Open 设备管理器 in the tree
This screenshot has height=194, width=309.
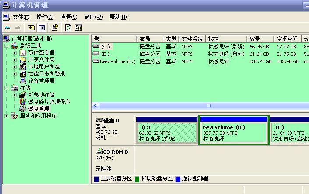pyautogui.click(x=41, y=81)
